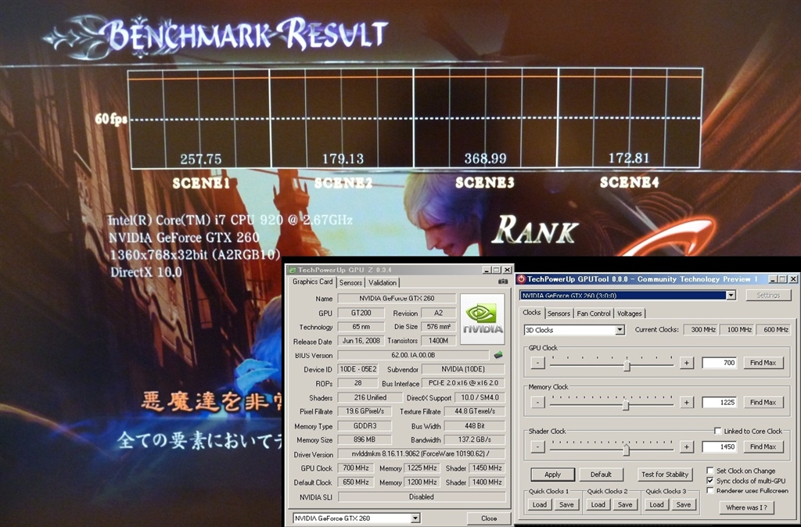
Task: Click the Driver Version field in GPU-Z
Action: [x=421, y=454]
